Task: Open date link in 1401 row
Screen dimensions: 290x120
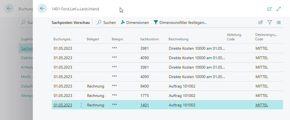Action: click(63, 105)
